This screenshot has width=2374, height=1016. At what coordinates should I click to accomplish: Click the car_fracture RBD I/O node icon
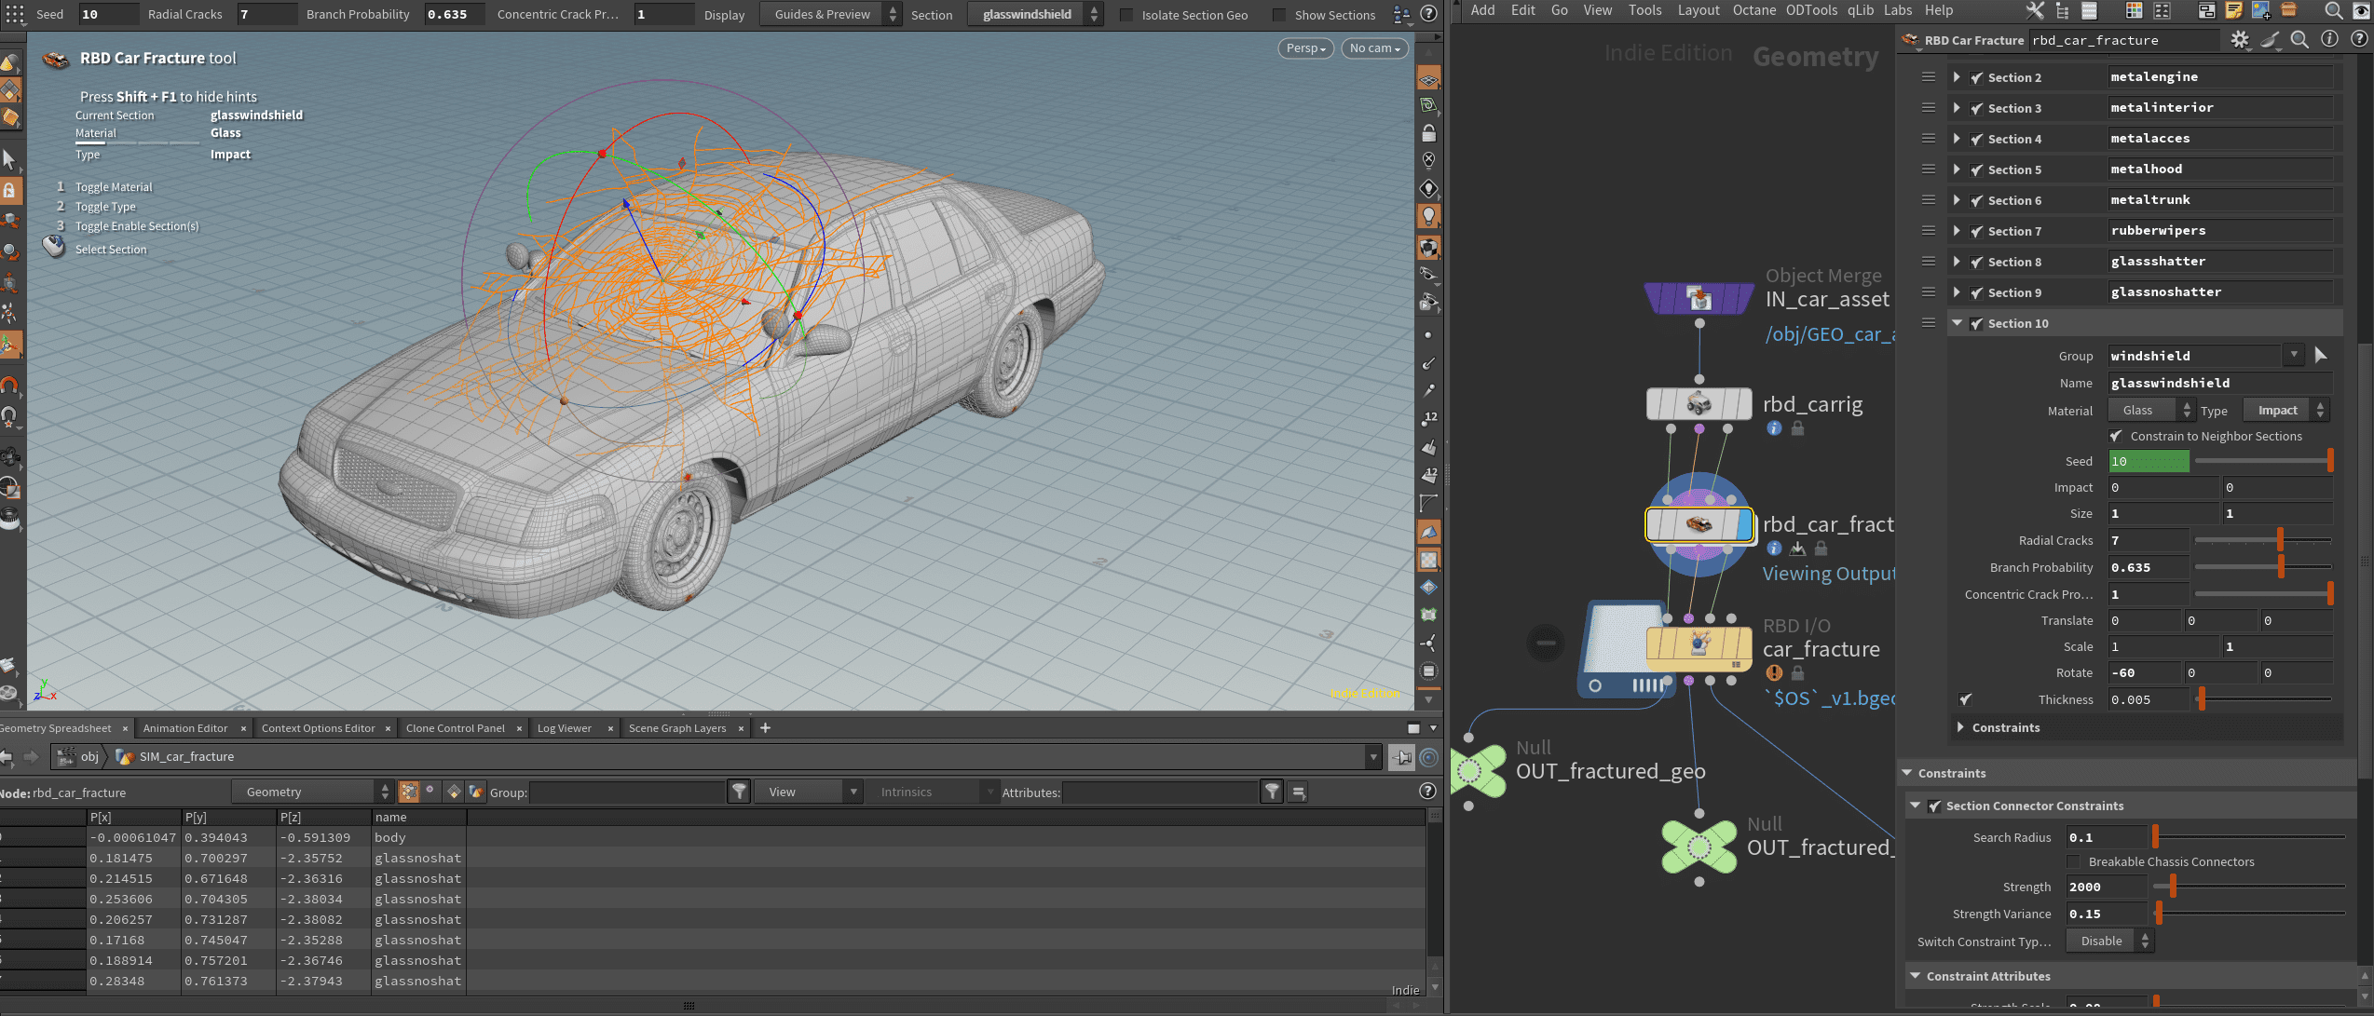point(1699,643)
